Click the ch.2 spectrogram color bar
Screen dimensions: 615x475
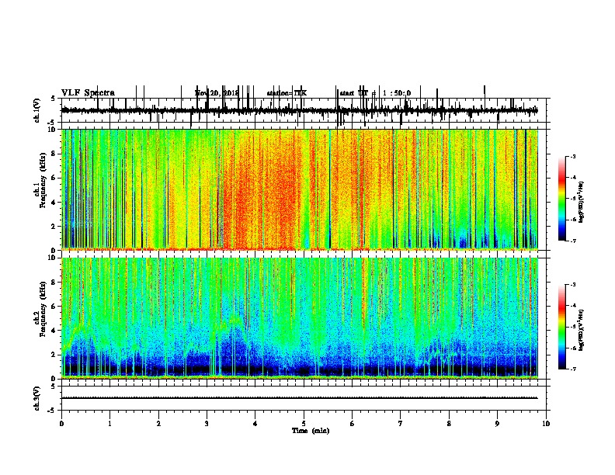click(562, 327)
